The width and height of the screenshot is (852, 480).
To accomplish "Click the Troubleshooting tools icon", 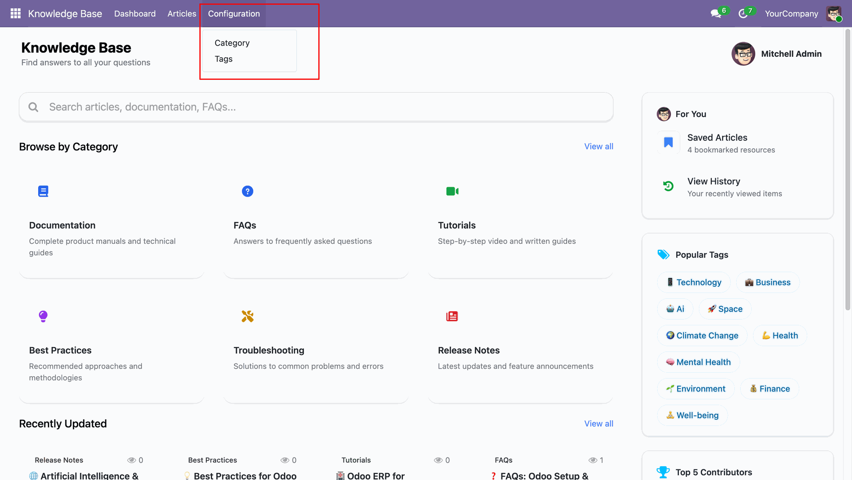I will coord(247,316).
